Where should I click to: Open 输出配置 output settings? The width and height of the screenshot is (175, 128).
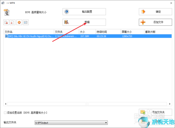click(x=84, y=12)
